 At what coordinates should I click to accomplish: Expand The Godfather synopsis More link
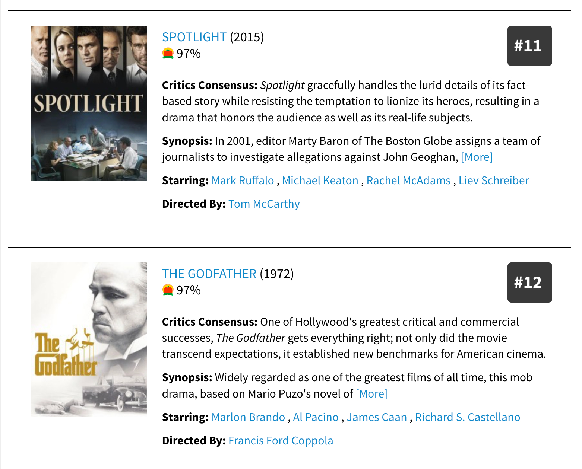coord(371,394)
